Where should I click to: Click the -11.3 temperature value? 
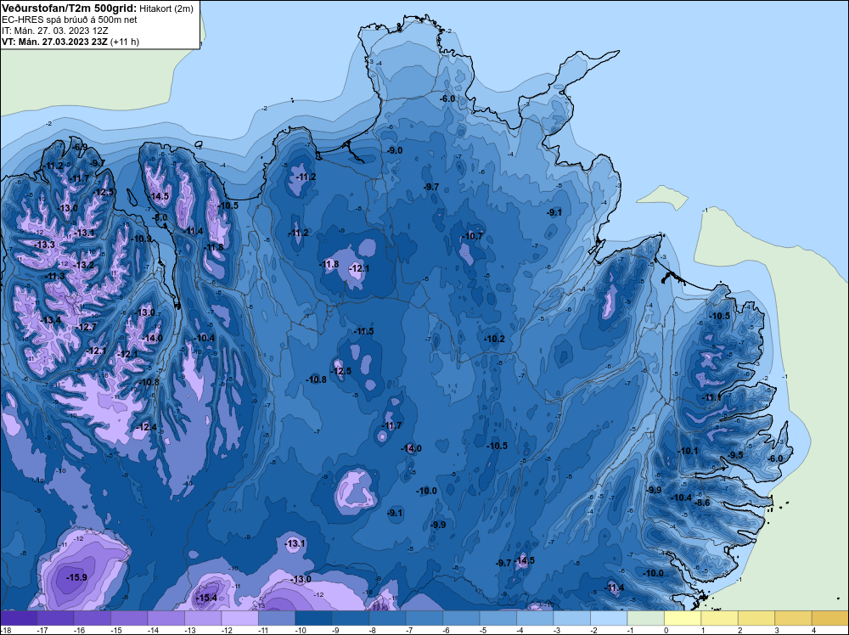(54, 276)
